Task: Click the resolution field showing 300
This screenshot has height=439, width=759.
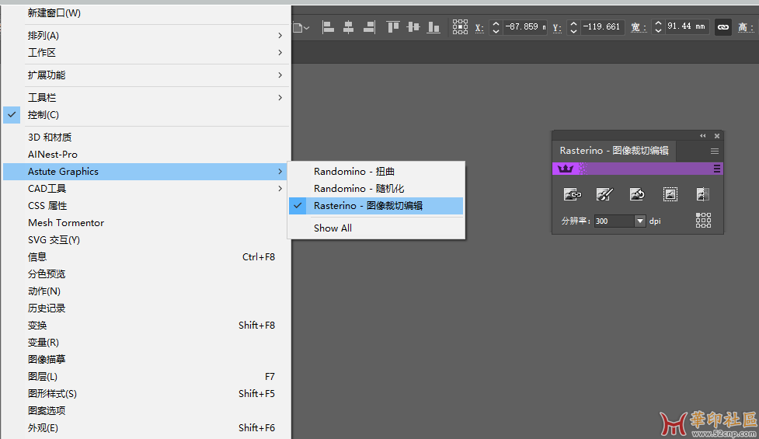Action: [615, 221]
